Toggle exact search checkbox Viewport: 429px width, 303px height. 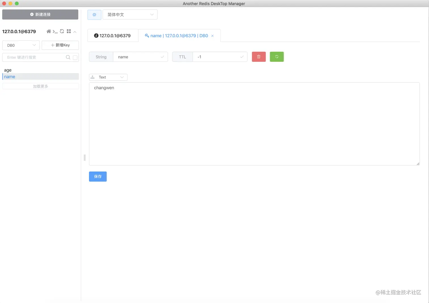click(75, 58)
